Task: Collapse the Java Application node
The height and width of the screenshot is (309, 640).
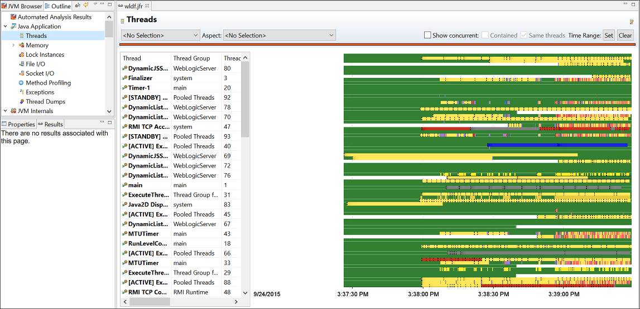Action: (x=6, y=27)
